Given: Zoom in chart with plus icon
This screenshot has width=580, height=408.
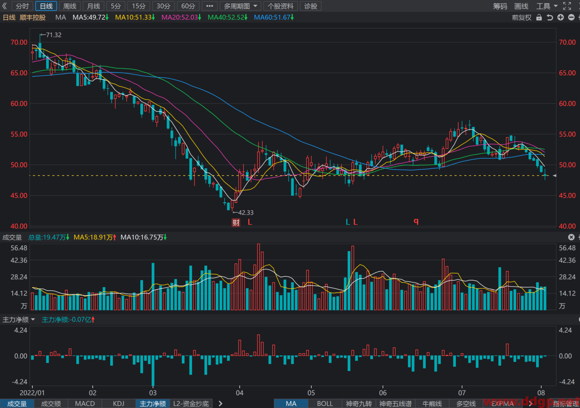Looking at the screenshot, I should (561, 17).
